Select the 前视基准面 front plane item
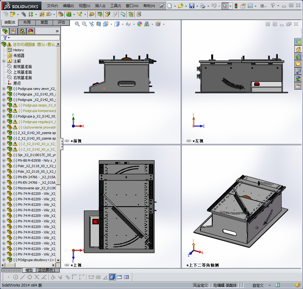 [22, 67]
